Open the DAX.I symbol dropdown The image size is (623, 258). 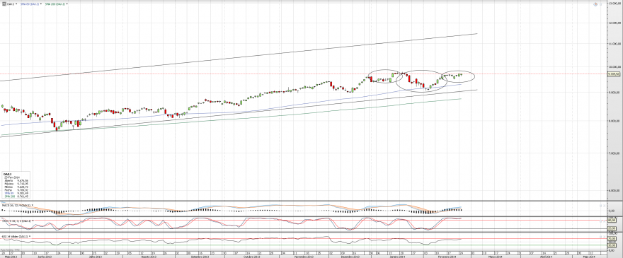pyautogui.click(x=16, y=4)
